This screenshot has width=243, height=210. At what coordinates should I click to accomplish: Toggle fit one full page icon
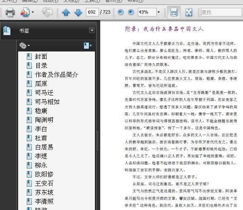[189, 12]
